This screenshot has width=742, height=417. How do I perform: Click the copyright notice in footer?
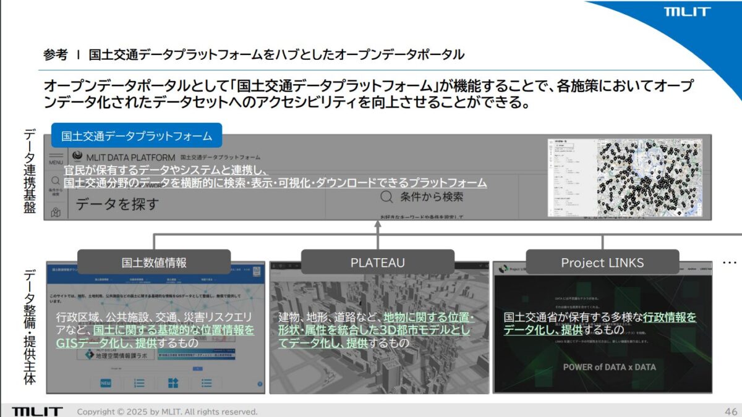[x=167, y=411]
